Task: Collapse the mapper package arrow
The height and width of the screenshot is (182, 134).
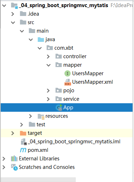Action: [x=48, y=65]
